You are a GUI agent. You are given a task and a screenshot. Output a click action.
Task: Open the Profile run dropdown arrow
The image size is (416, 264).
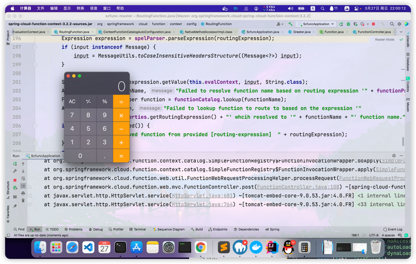click(x=367, y=24)
